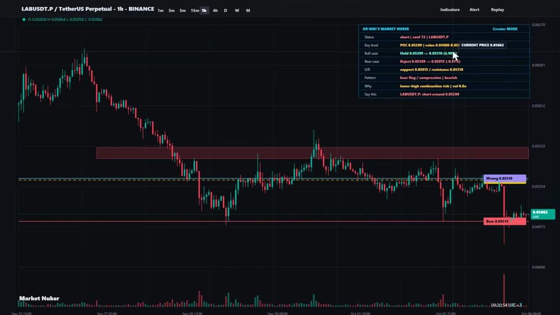The width and height of the screenshot is (560, 315).
Task: Click the 'Wrong 0.05310' line label
Action: click(x=505, y=178)
